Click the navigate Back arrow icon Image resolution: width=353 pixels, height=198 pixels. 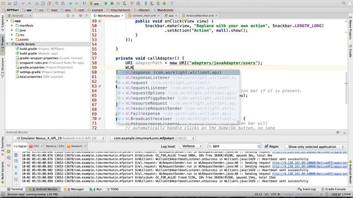click(71, 4)
